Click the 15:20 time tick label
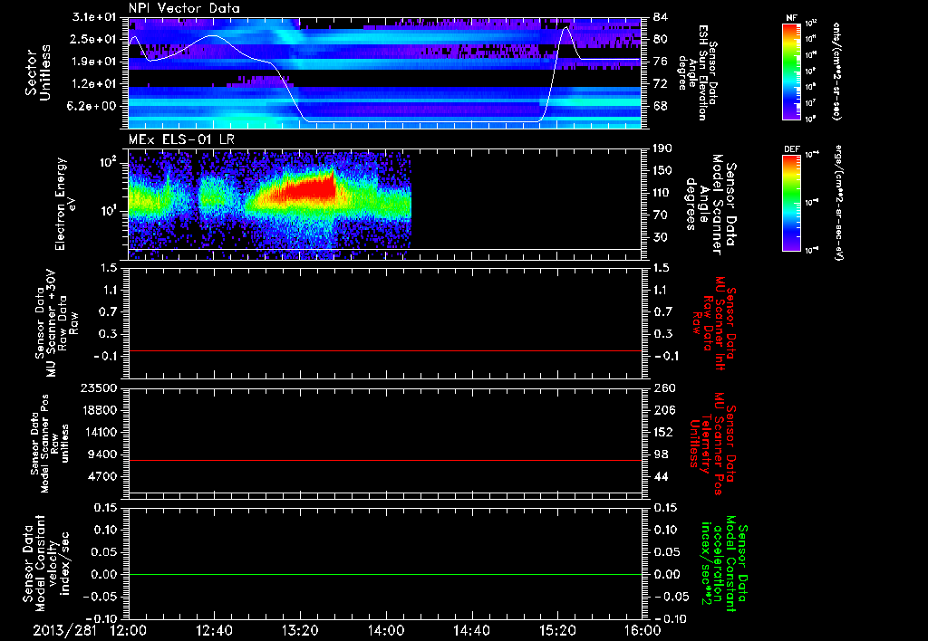The height and width of the screenshot is (641, 928). [x=557, y=630]
